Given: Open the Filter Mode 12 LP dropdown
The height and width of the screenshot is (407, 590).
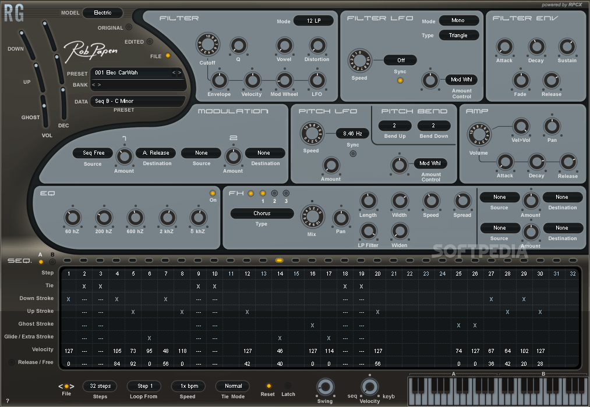Looking at the screenshot, I should 313,21.
